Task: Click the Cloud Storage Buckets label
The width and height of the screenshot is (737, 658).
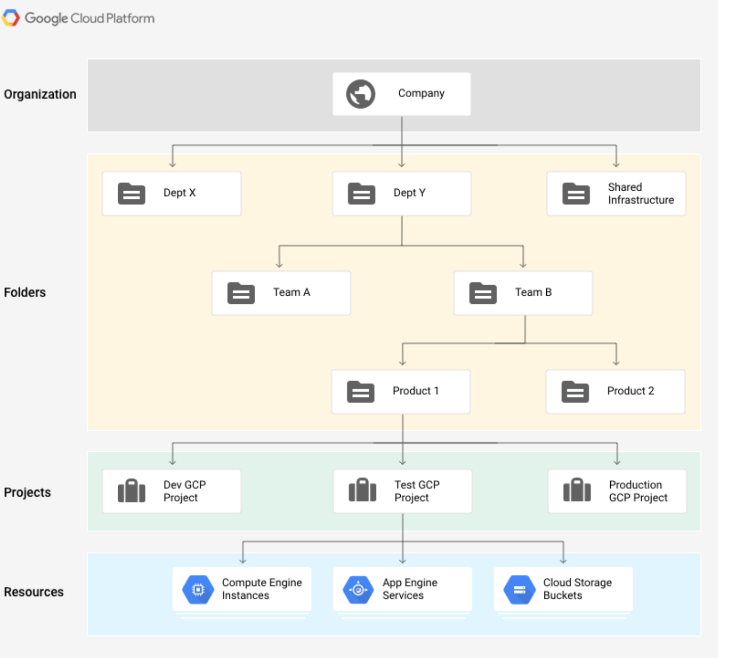Action: 577,589
